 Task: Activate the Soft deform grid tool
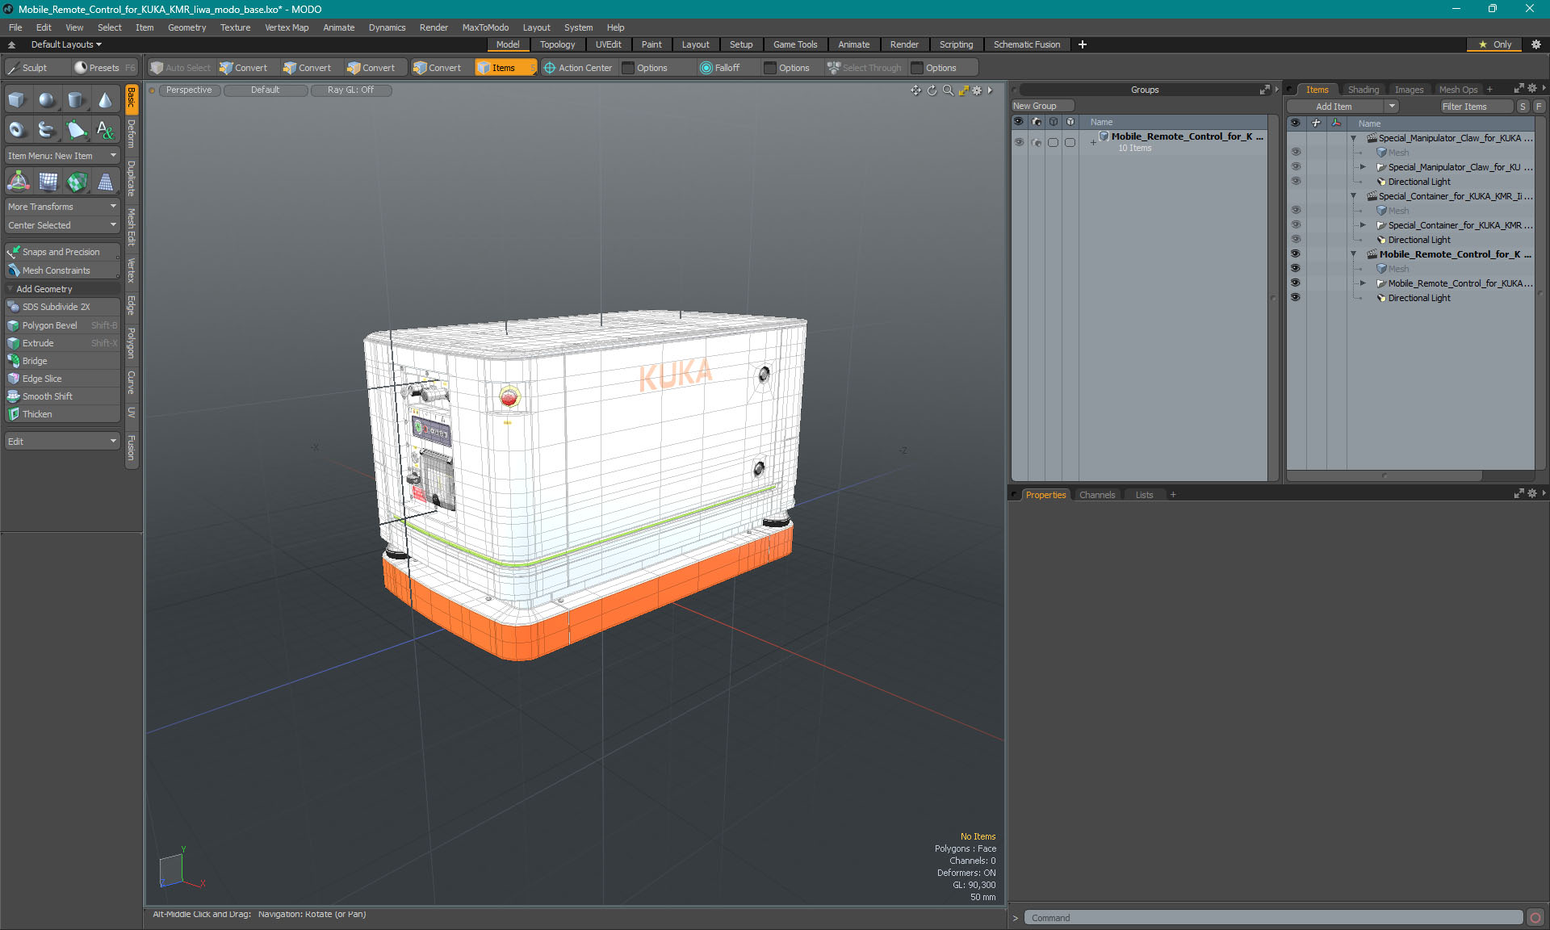(x=47, y=182)
